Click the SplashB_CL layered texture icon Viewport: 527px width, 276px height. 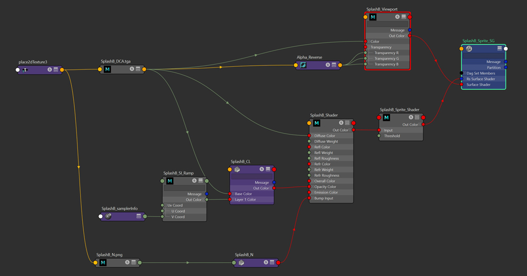click(237, 170)
